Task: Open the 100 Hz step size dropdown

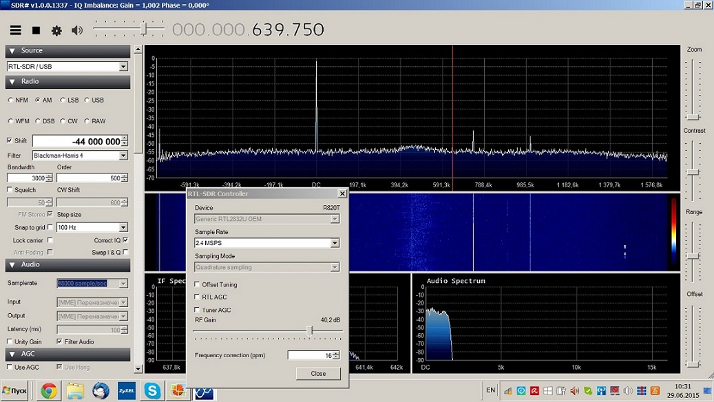Action: [123, 227]
